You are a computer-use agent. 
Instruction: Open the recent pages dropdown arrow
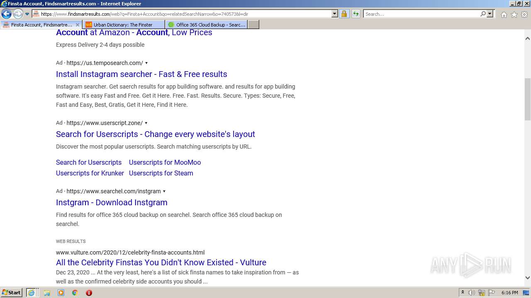pos(27,14)
